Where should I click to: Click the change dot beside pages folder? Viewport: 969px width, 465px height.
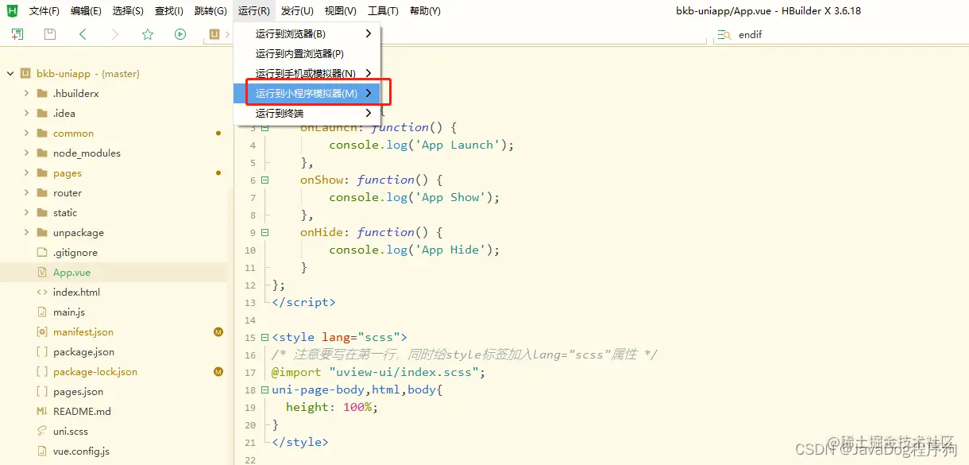pyautogui.click(x=218, y=172)
